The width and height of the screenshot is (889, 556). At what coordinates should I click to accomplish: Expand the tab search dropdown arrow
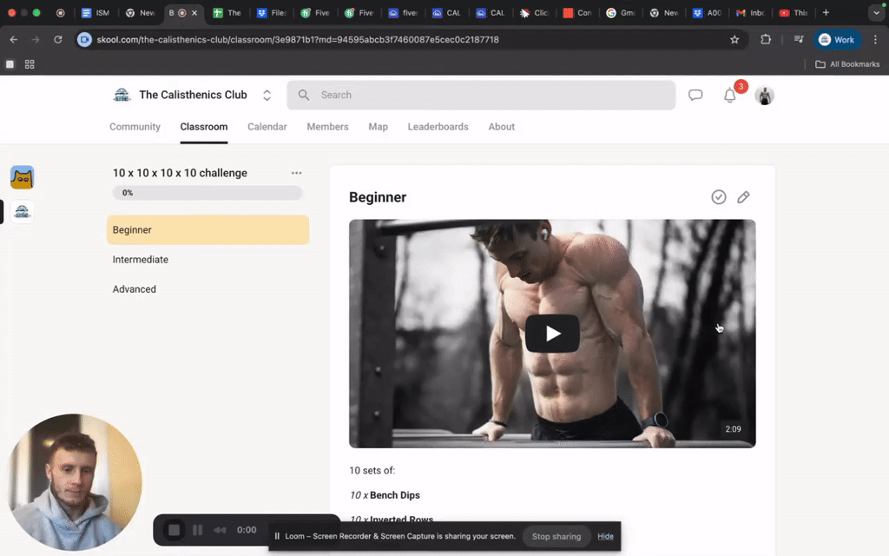point(876,12)
